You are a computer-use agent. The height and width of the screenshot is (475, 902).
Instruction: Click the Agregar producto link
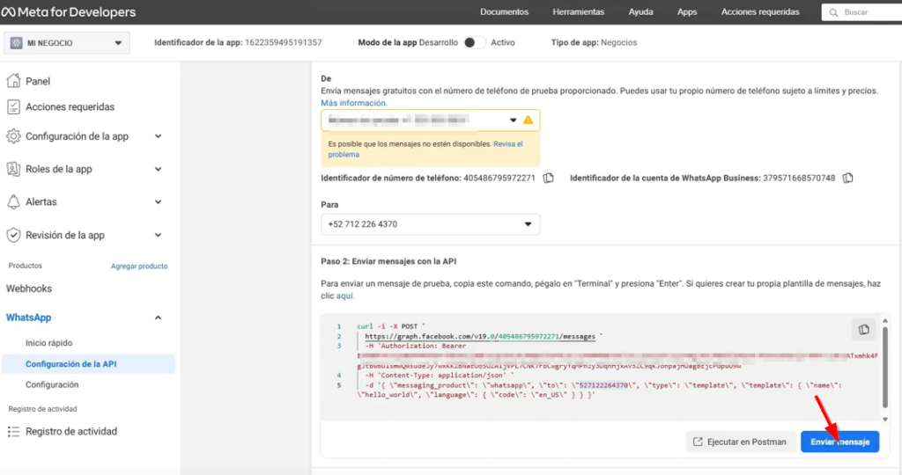pos(139,266)
